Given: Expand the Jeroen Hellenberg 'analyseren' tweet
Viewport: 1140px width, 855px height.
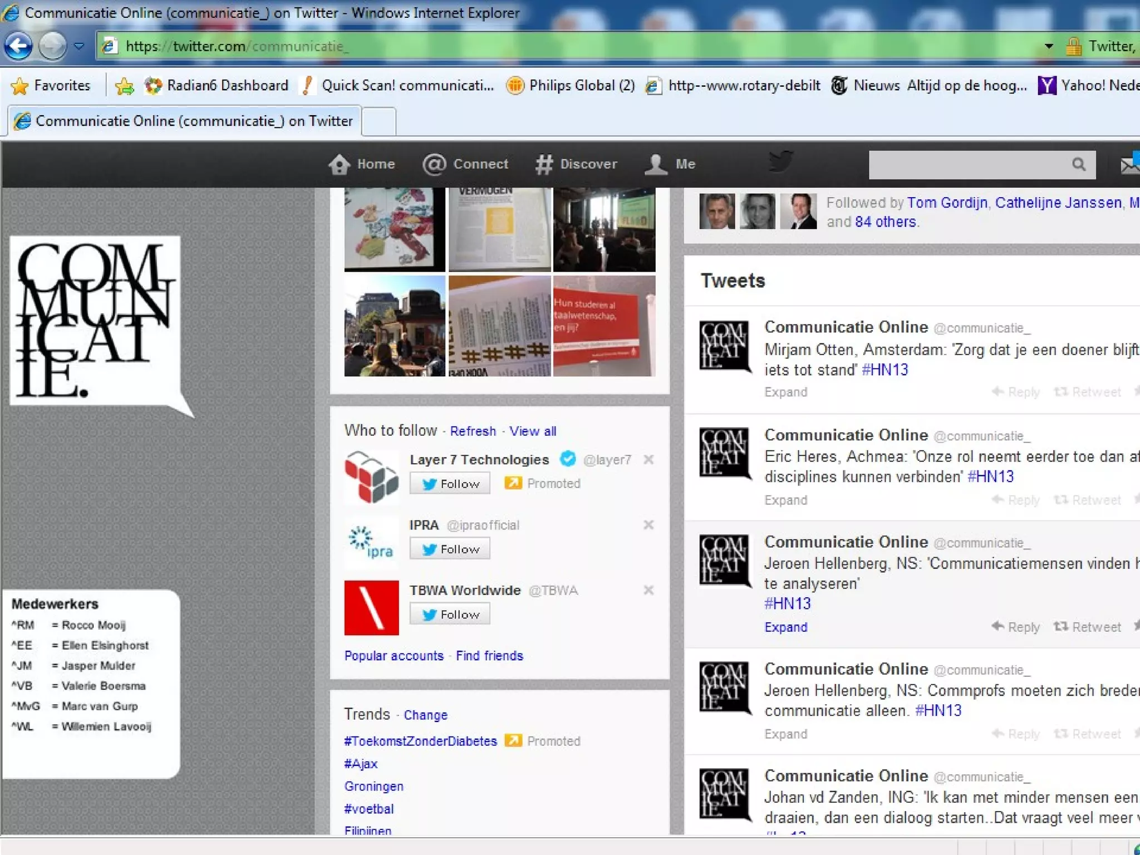Looking at the screenshot, I should pos(785,627).
